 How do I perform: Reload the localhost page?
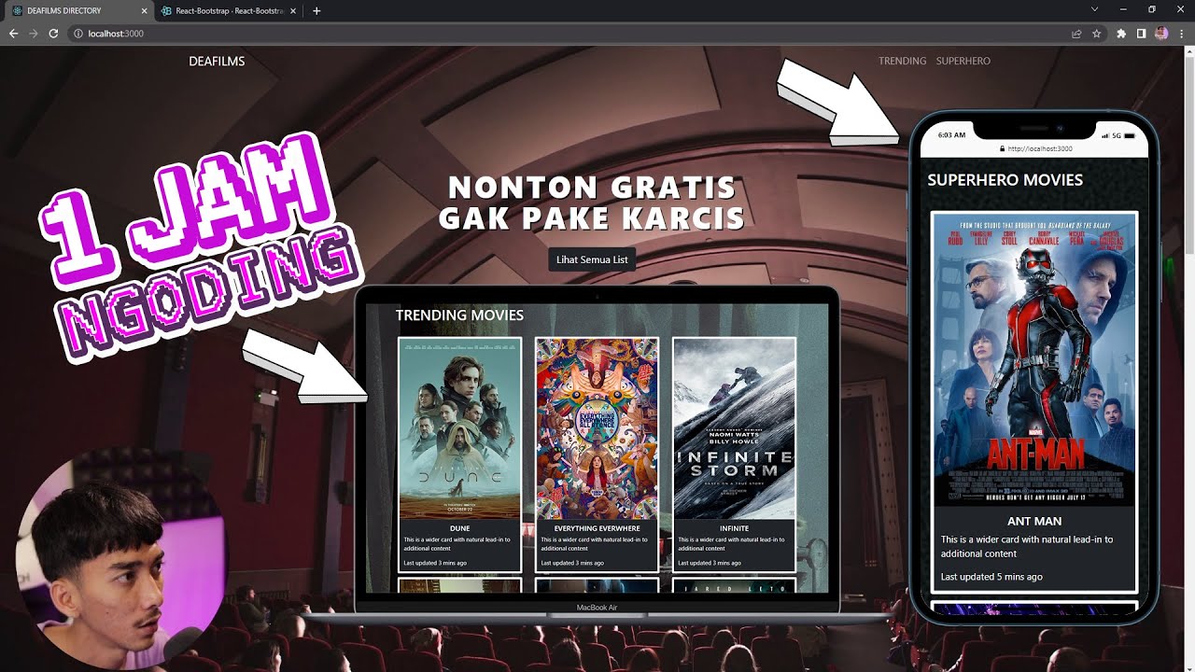[53, 34]
